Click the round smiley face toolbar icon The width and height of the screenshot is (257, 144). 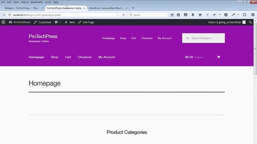226,15
